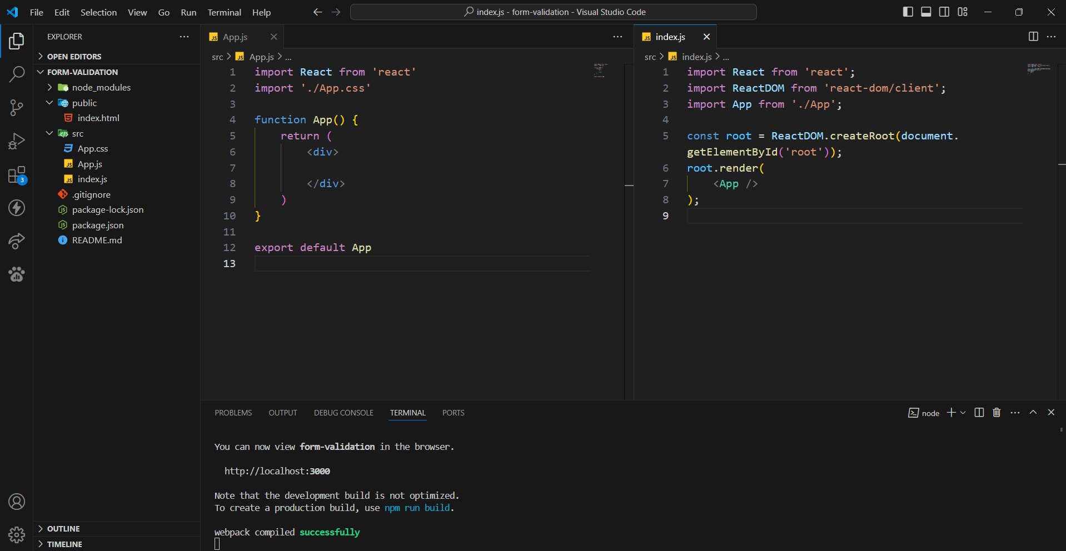Expand the OUTLINE section

pyautogui.click(x=63, y=529)
